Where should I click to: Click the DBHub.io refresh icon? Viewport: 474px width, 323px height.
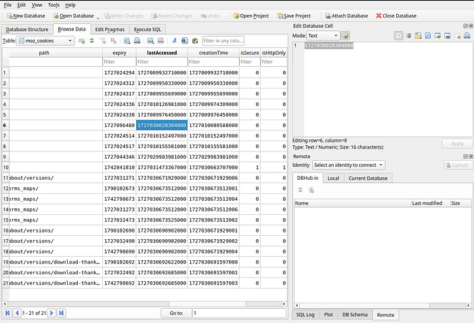(x=300, y=190)
